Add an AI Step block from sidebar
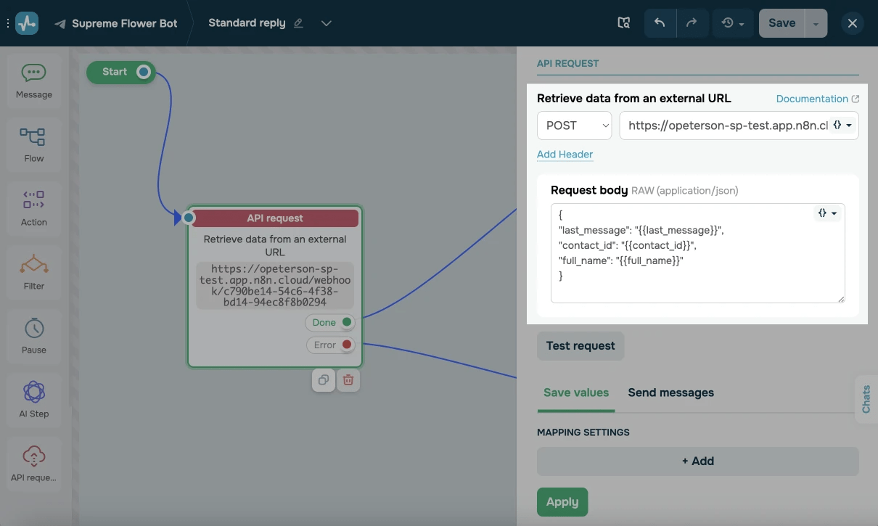Viewport: 878px width, 526px height. [x=34, y=401]
